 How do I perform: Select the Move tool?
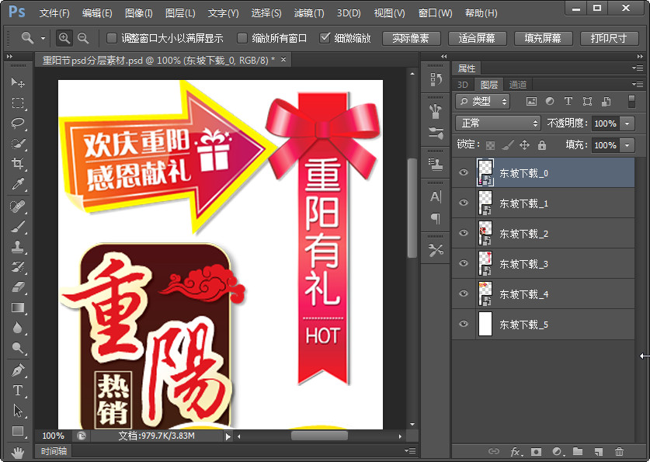[x=18, y=82]
